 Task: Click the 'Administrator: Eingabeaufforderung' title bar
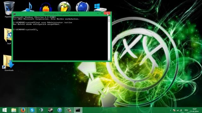click(x=62, y=14)
